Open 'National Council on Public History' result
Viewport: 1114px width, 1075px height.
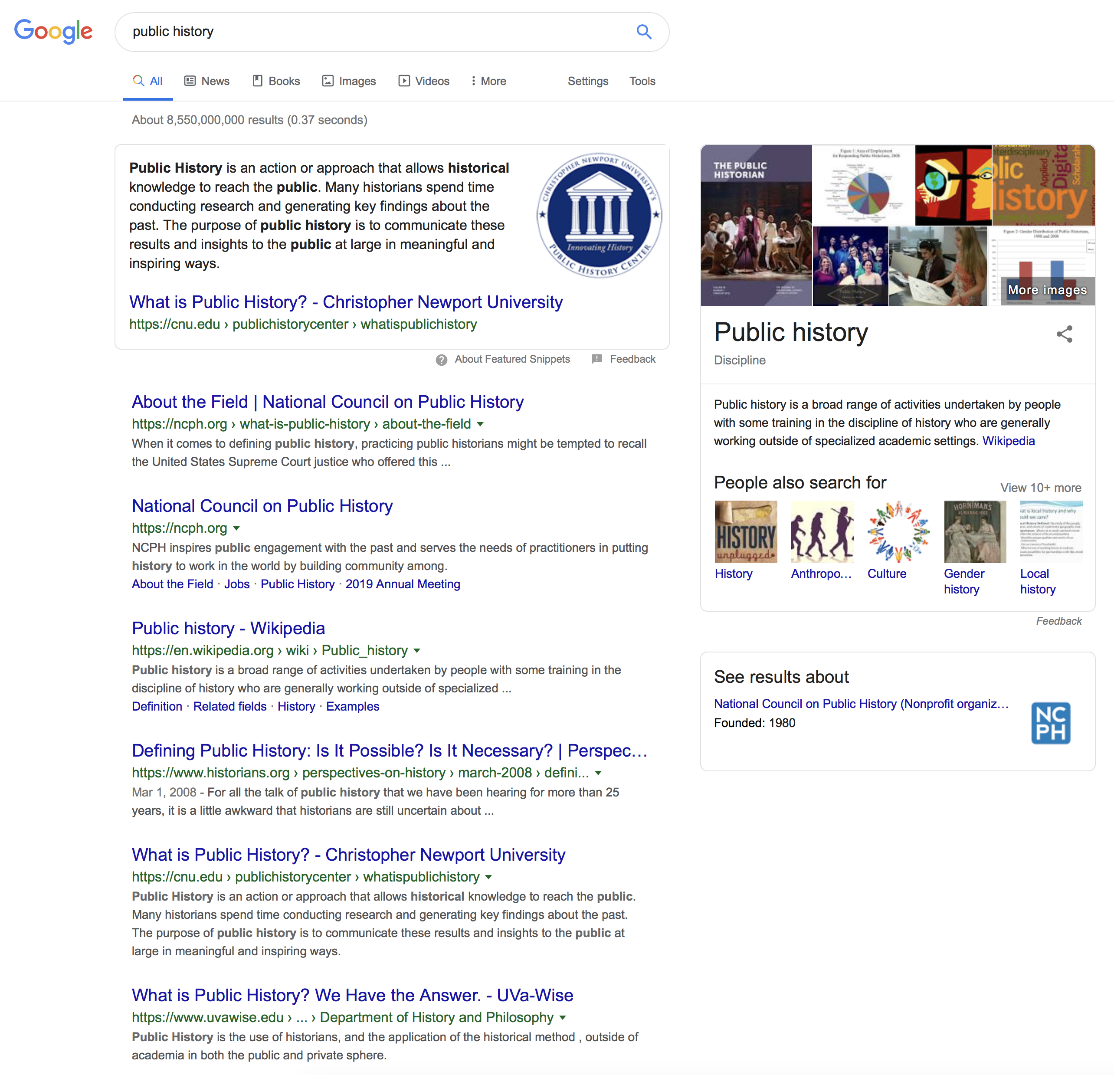pyautogui.click(x=262, y=506)
